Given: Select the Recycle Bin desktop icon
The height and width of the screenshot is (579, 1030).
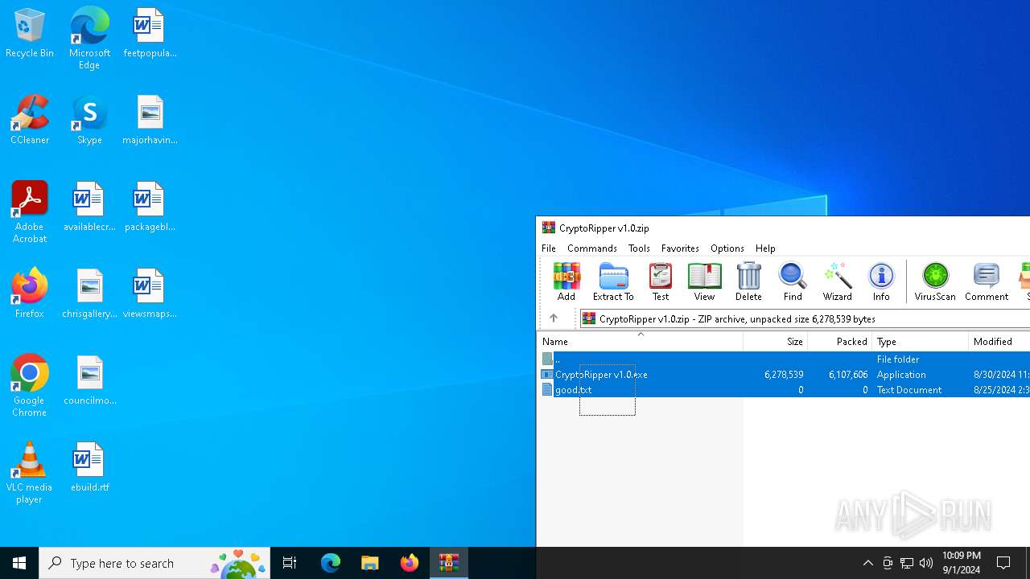Looking at the screenshot, I should [x=29, y=34].
